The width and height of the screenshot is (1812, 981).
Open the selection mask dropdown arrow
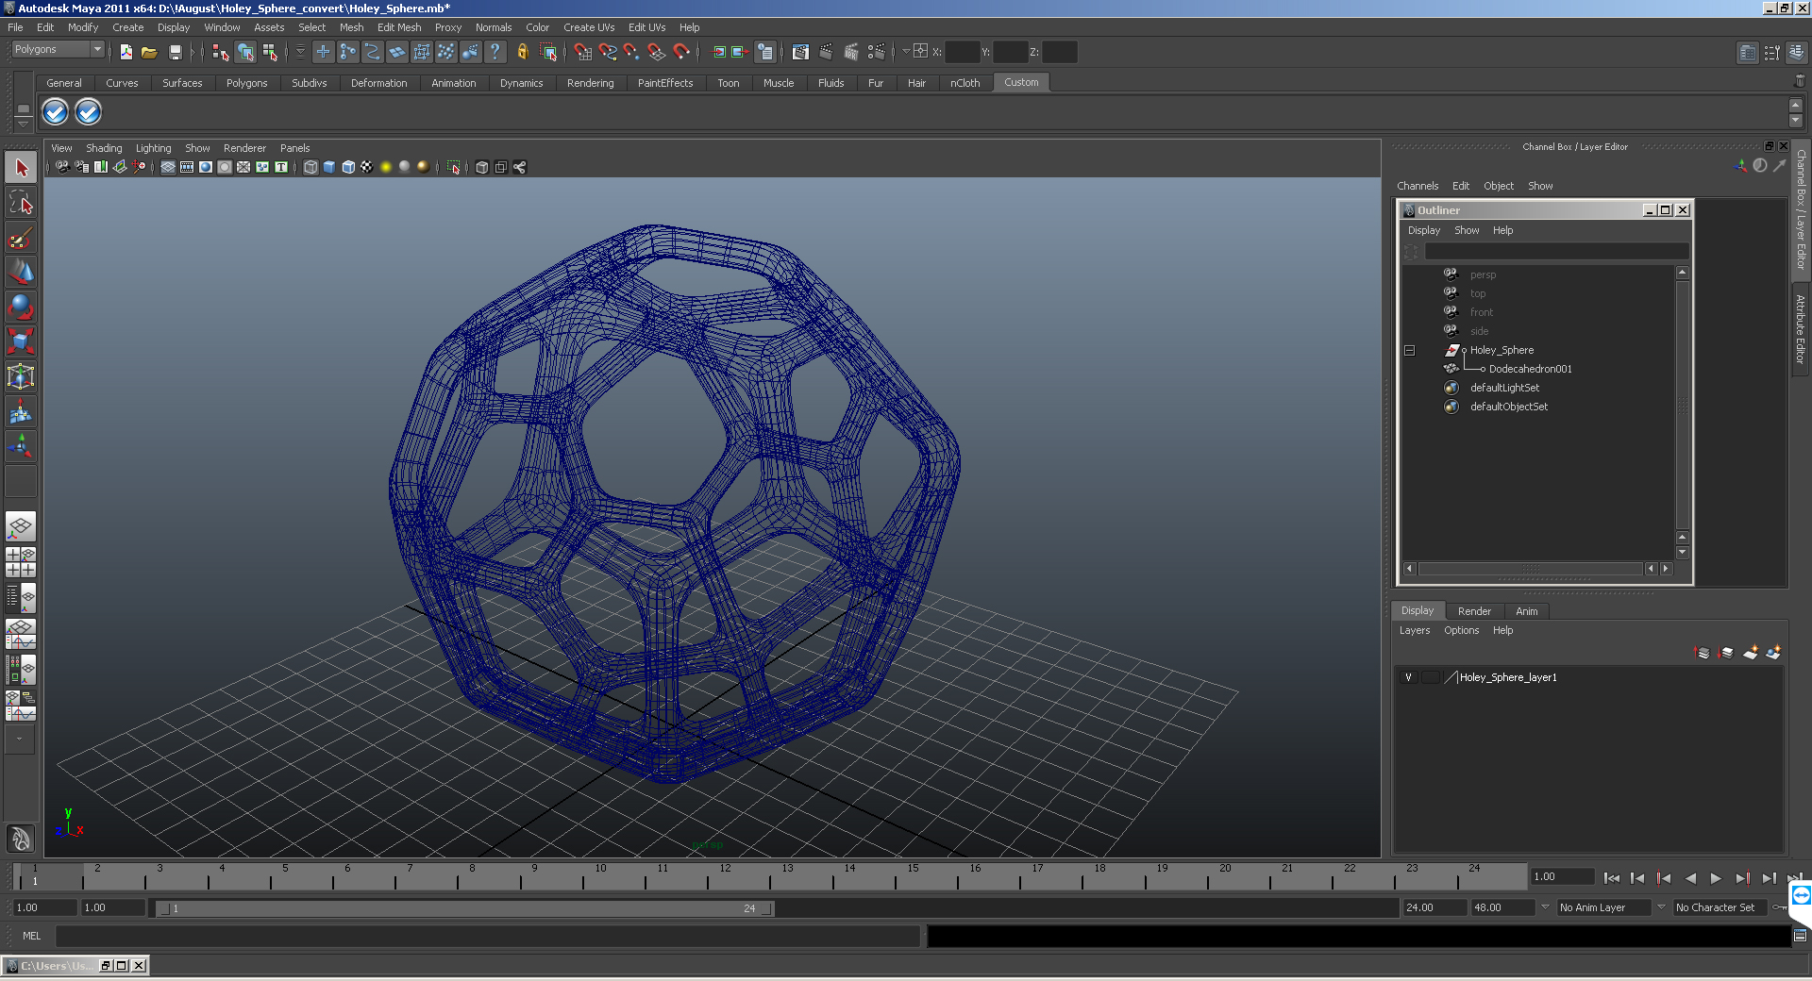click(x=300, y=52)
